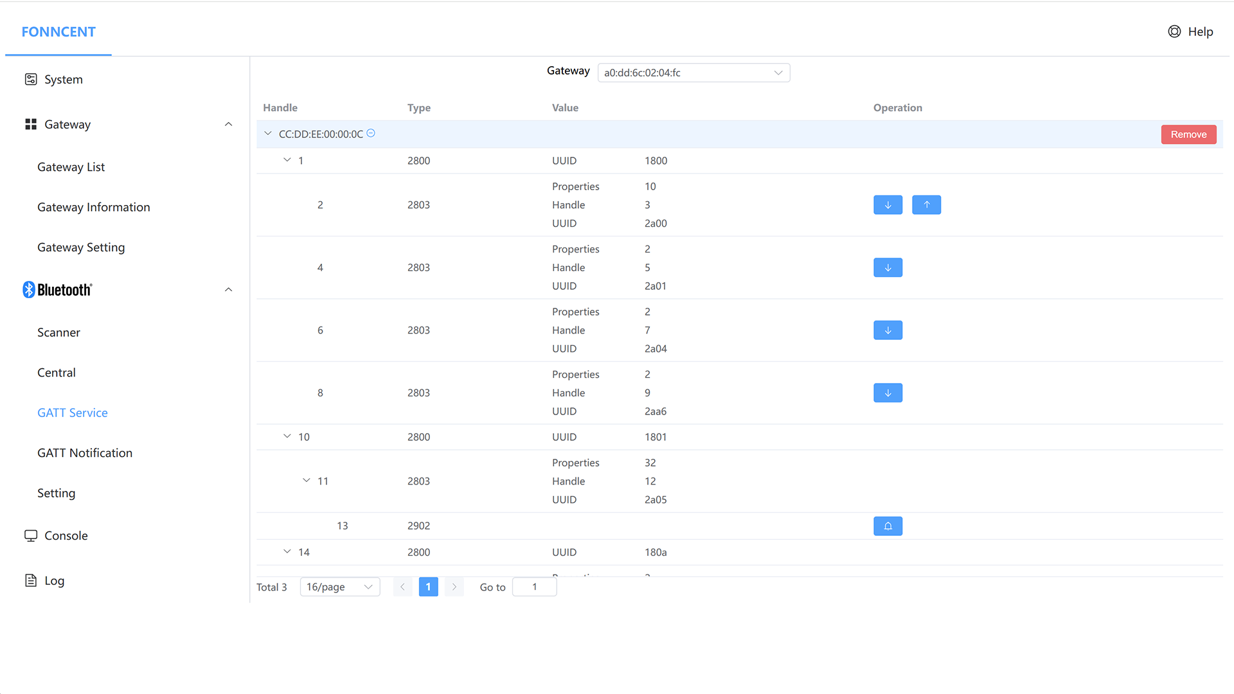Click the red Remove button
This screenshot has height=694, width=1234.
1188,134
